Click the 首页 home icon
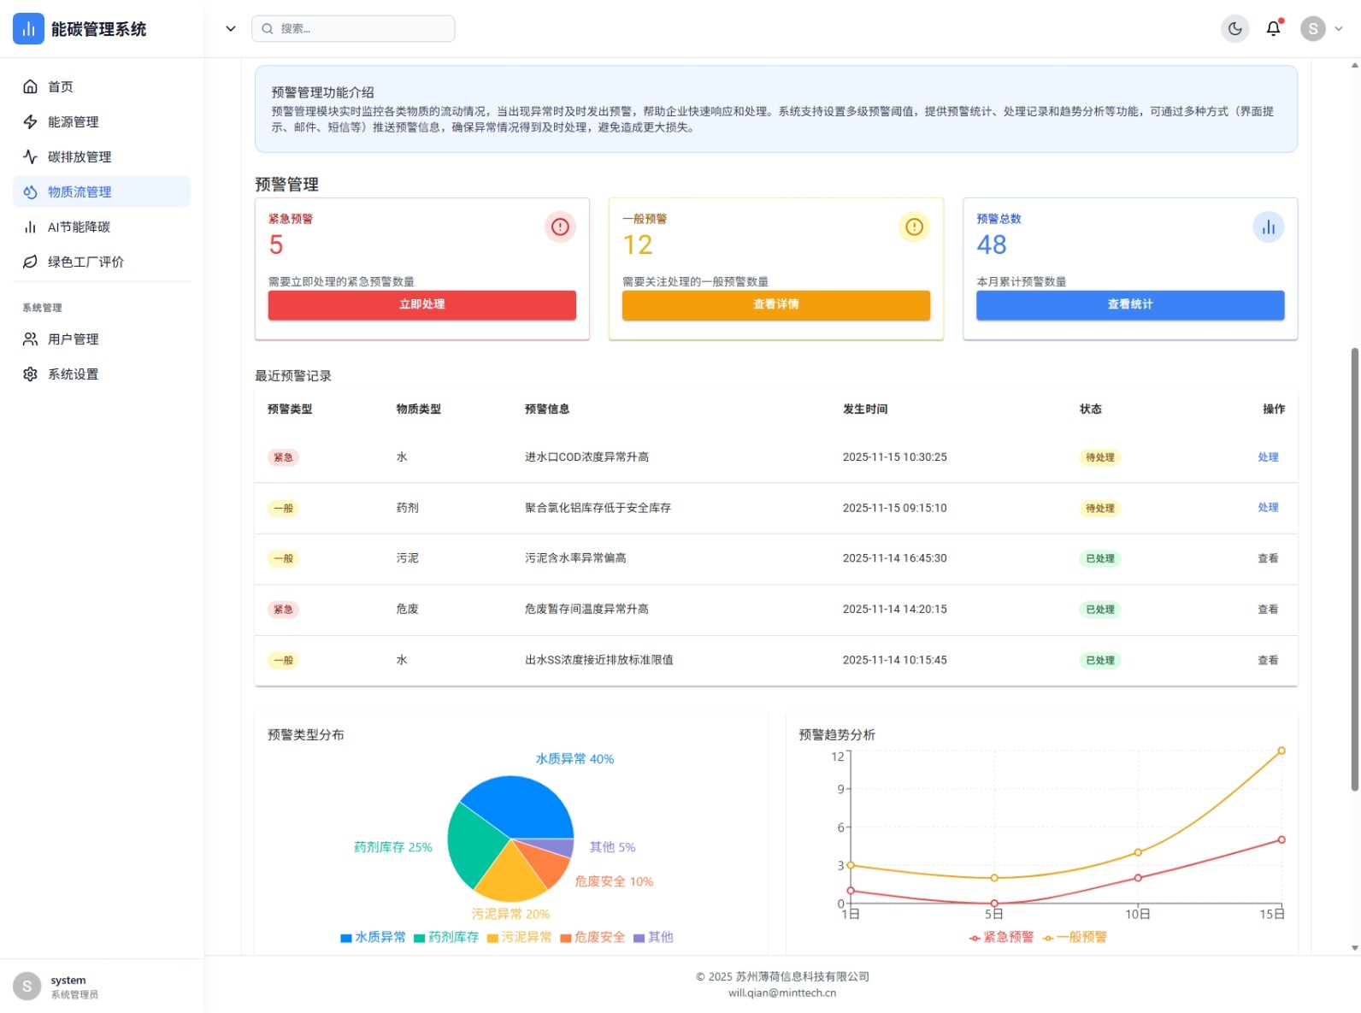The image size is (1361, 1013). 30,86
